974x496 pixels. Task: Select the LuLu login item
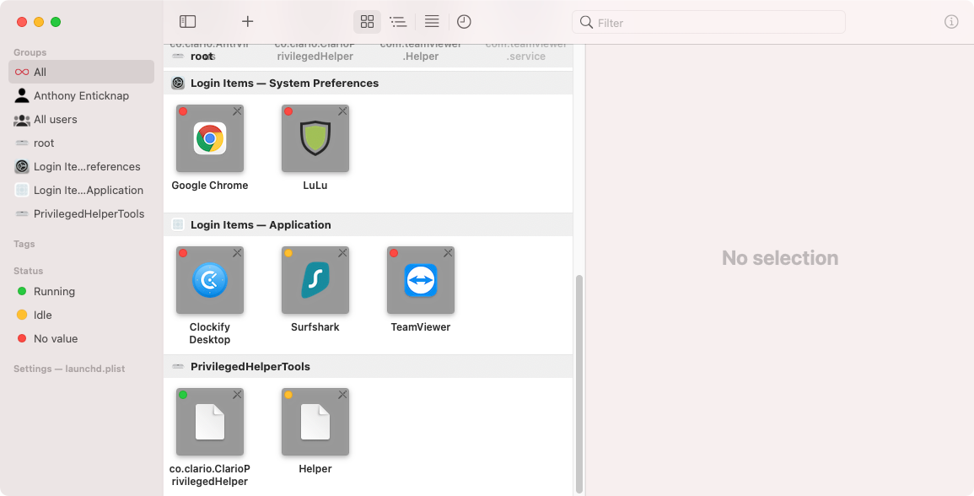coord(315,138)
